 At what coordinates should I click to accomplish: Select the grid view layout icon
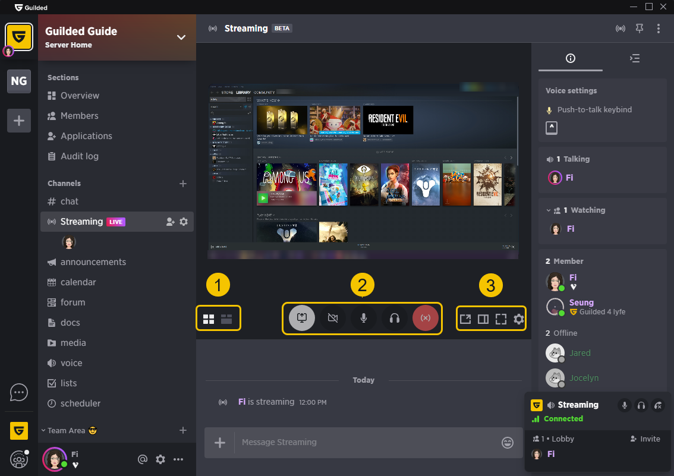[x=209, y=319]
